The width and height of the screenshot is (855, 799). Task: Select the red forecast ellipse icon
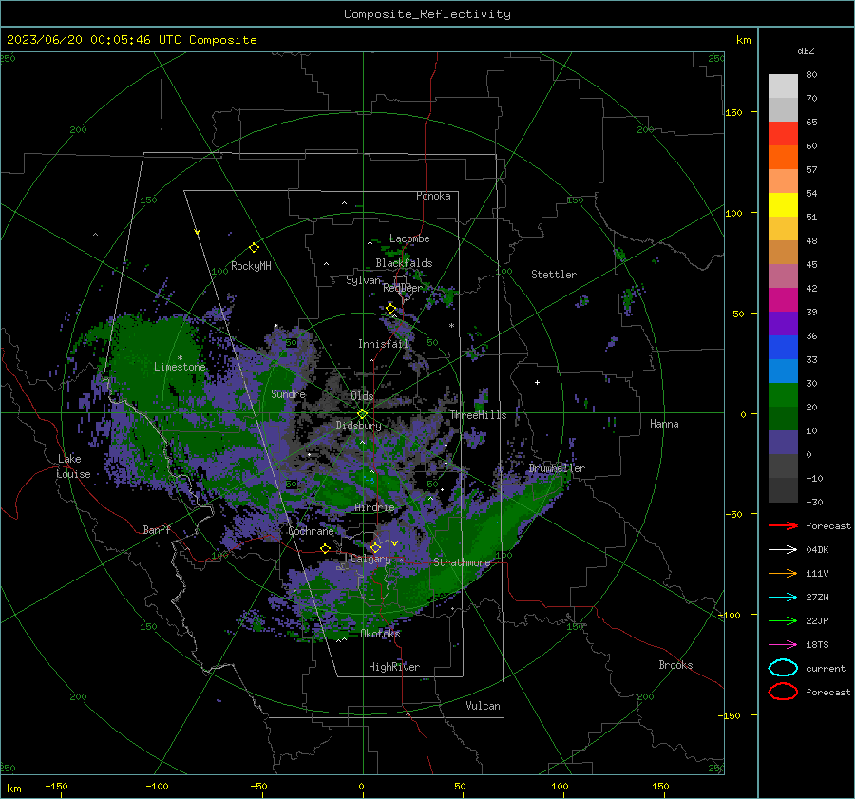[x=783, y=692]
